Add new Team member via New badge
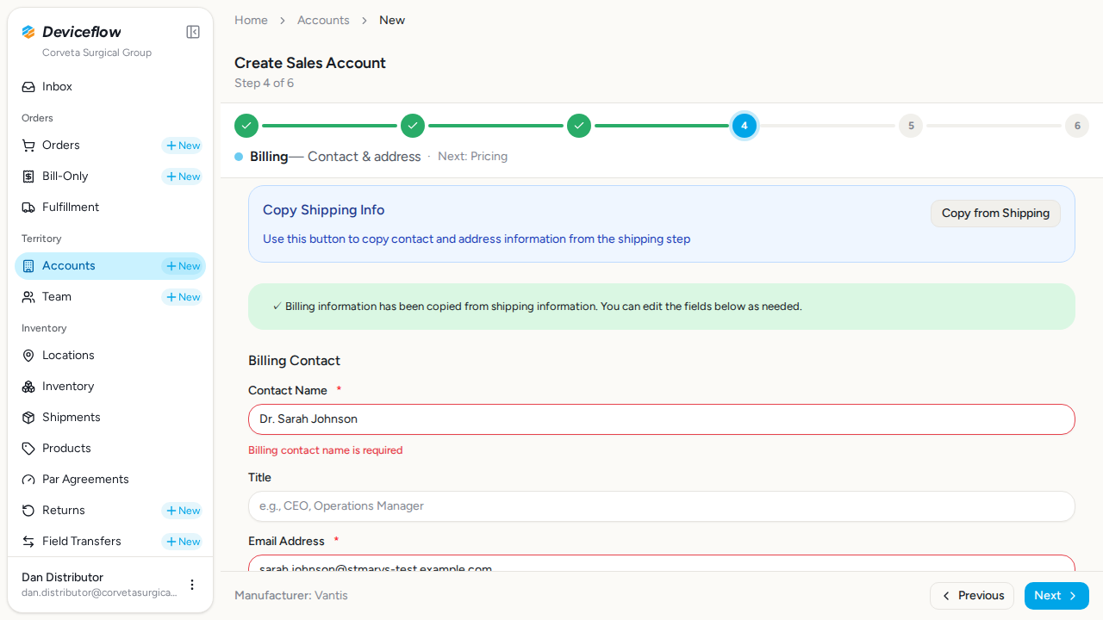Image resolution: width=1103 pixels, height=620 pixels. click(182, 297)
